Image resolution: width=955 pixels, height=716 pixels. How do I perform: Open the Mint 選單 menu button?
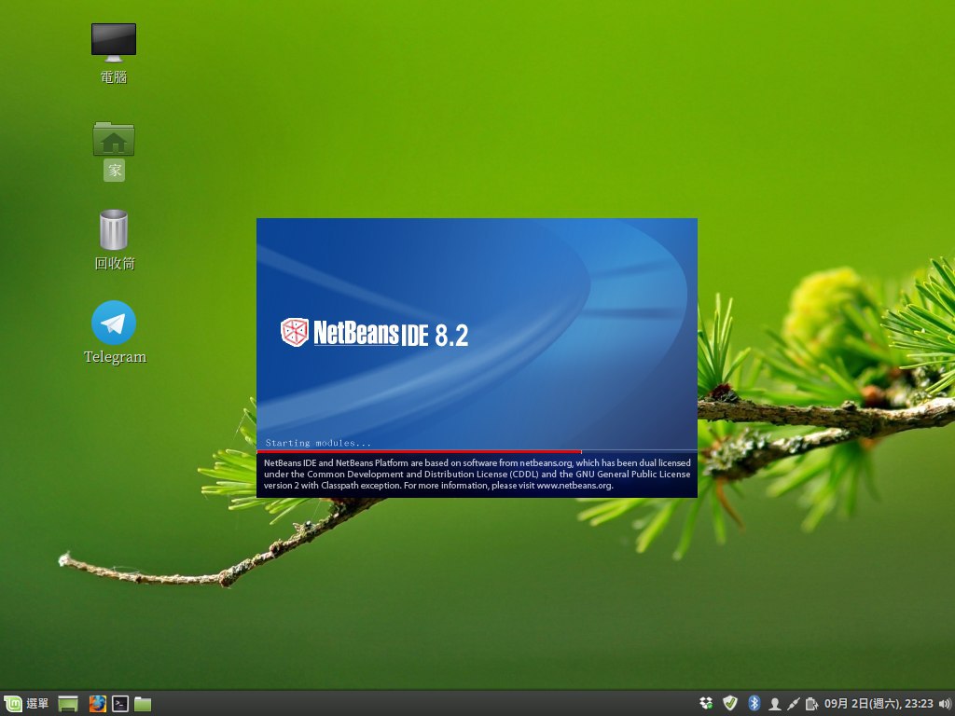coord(26,704)
